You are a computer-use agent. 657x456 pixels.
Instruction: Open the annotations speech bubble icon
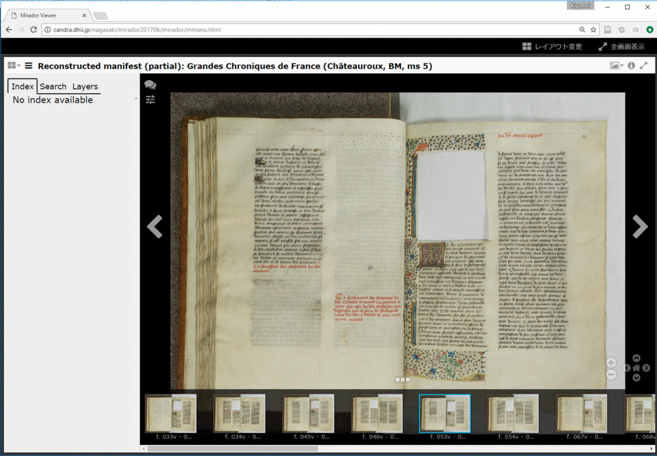point(150,85)
